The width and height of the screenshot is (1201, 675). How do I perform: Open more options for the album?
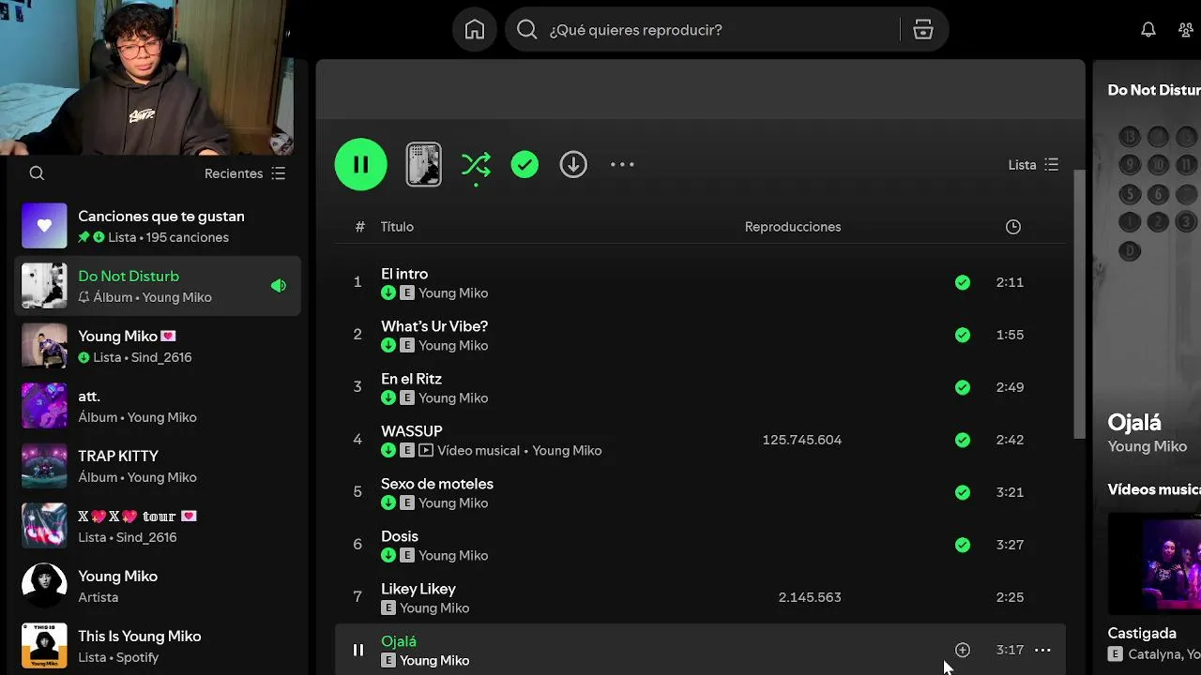[x=622, y=164]
